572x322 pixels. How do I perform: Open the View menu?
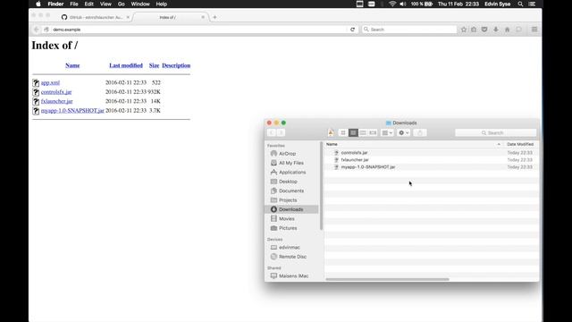coord(105,4)
